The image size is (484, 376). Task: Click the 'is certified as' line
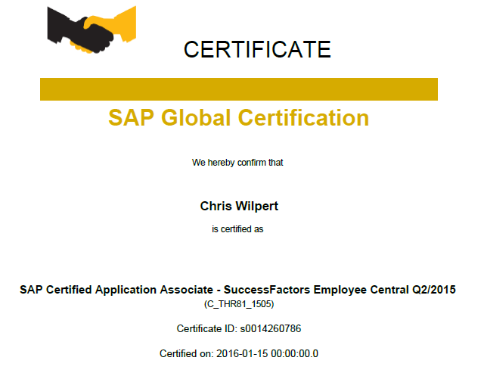pyautogui.click(x=237, y=229)
